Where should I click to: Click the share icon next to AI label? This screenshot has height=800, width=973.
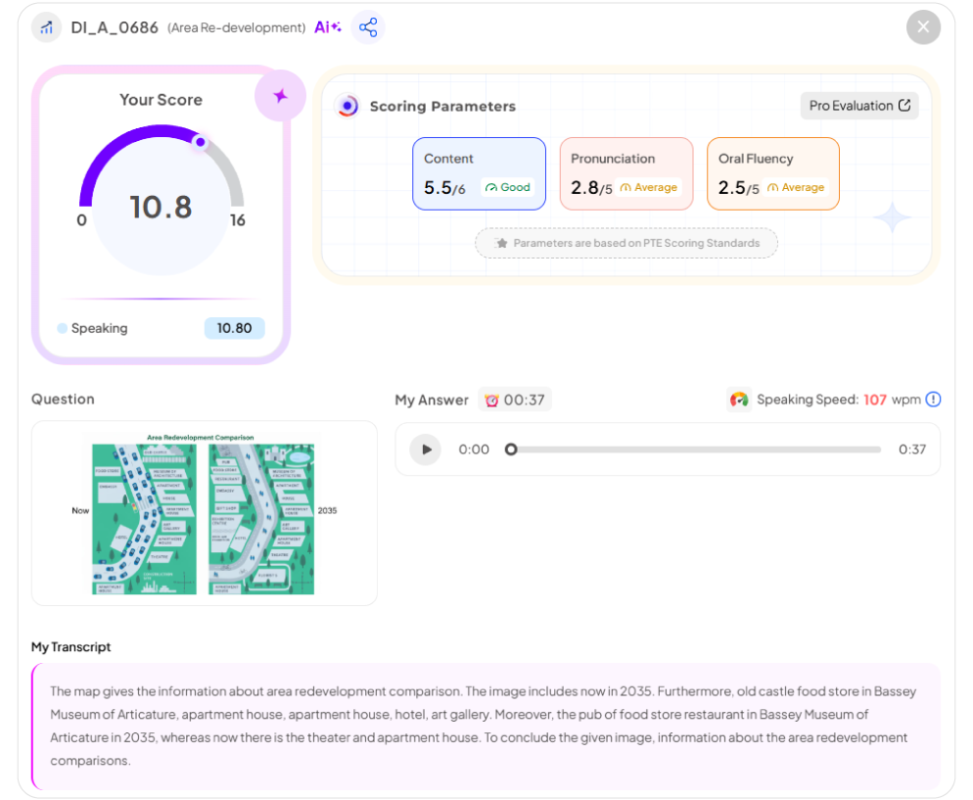(368, 27)
